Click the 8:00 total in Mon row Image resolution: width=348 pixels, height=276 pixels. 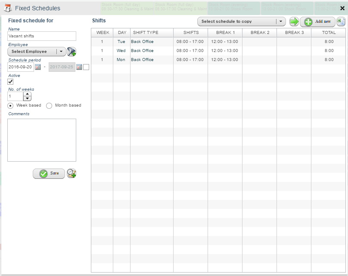(329, 60)
